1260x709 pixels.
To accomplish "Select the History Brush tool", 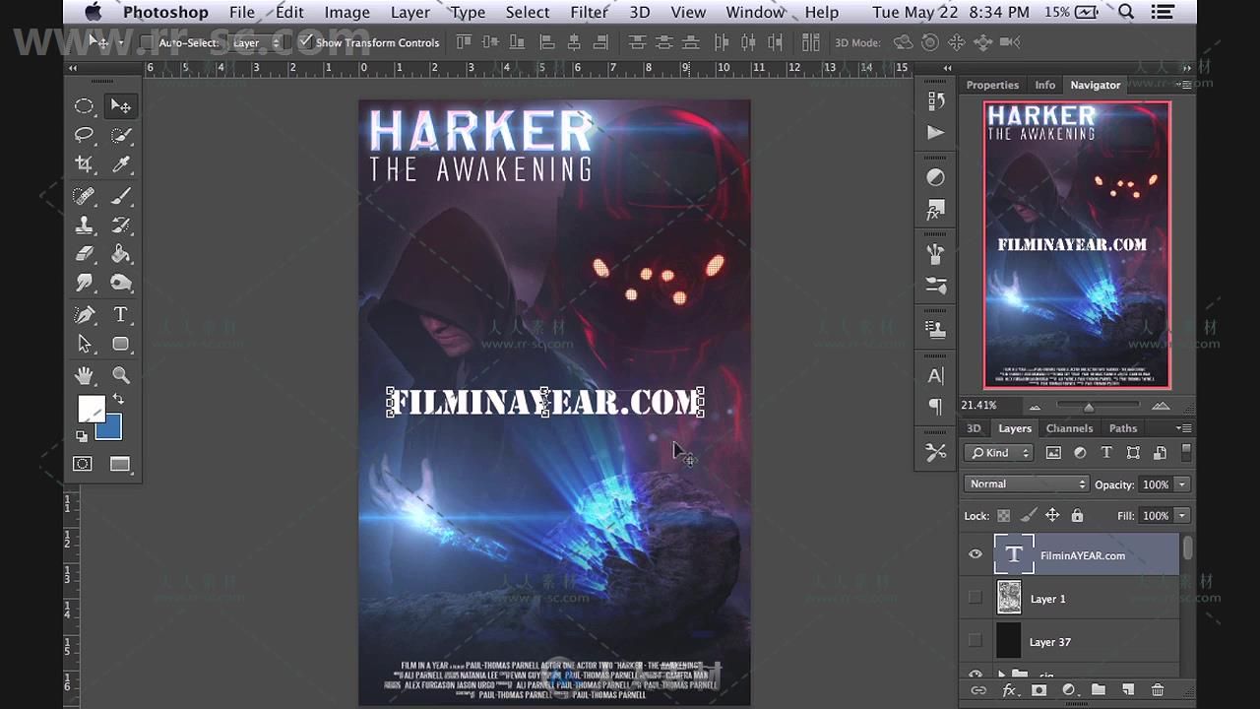I will click(120, 226).
